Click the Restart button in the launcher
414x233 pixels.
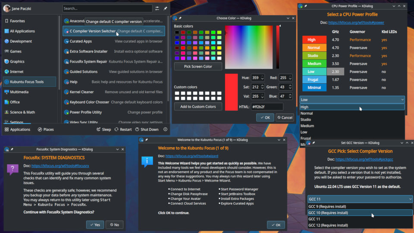click(122, 129)
